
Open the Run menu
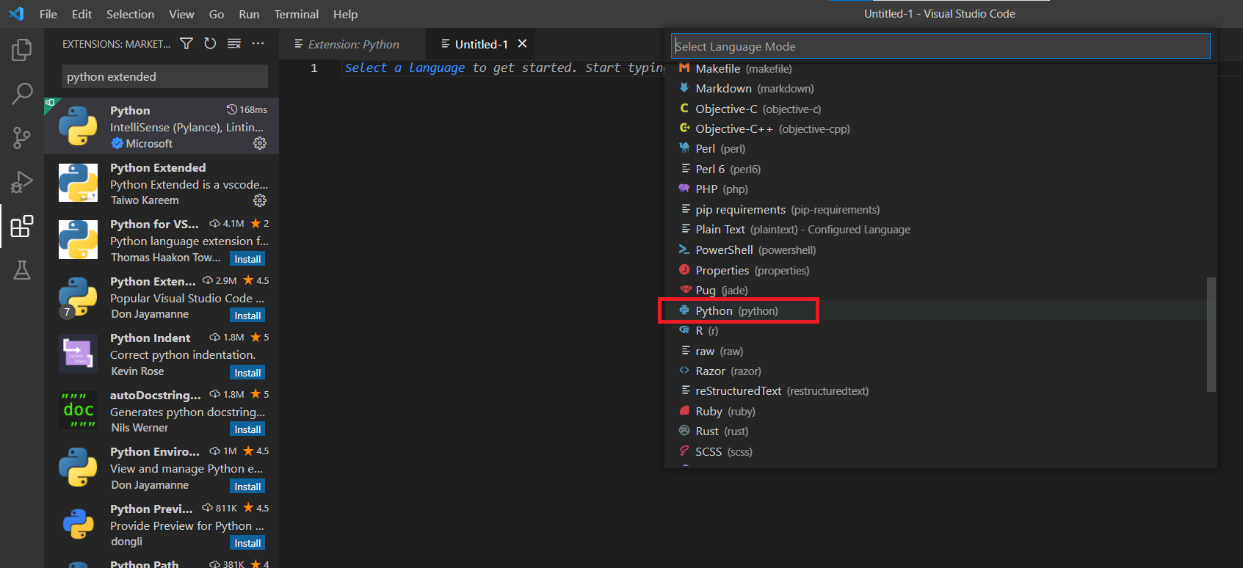[249, 14]
